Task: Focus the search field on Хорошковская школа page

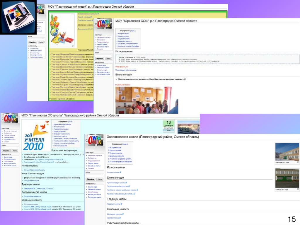Action: pos(95,176)
